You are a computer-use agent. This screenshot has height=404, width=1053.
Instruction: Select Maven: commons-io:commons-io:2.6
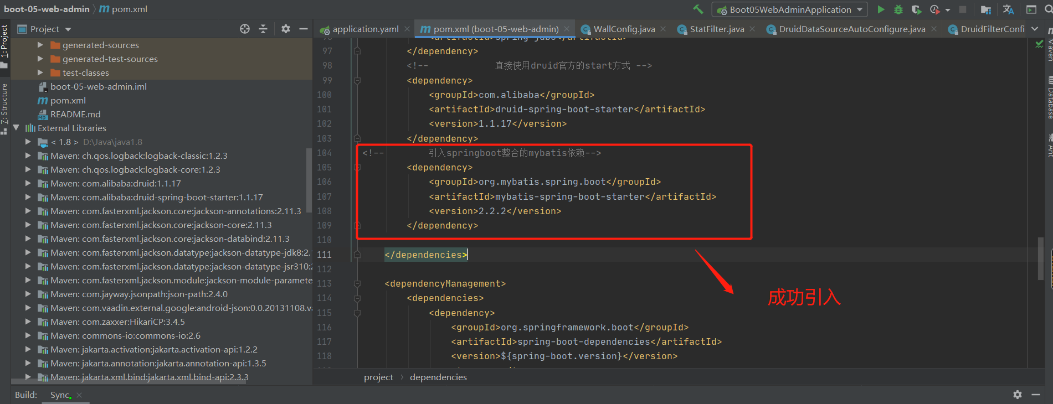125,335
